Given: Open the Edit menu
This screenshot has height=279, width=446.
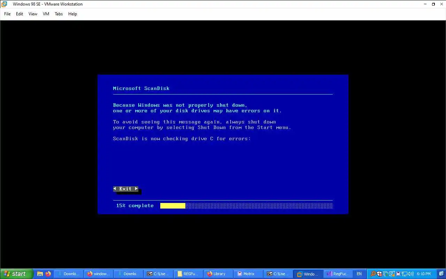Looking at the screenshot, I should pos(20,14).
